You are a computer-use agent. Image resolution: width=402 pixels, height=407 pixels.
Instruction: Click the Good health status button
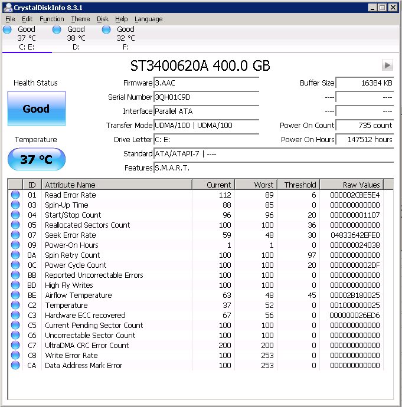click(37, 109)
